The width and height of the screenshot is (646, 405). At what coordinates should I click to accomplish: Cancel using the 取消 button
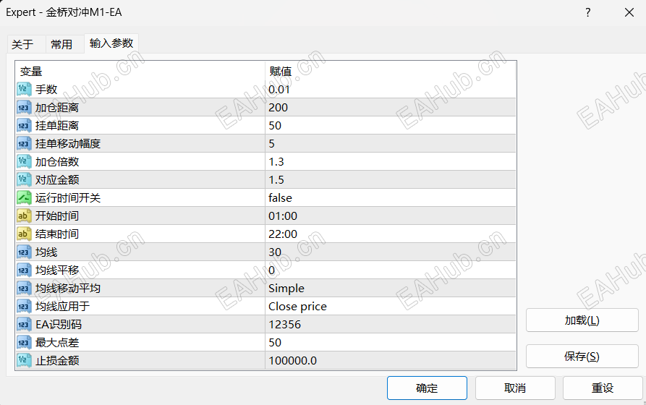click(x=515, y=388)
